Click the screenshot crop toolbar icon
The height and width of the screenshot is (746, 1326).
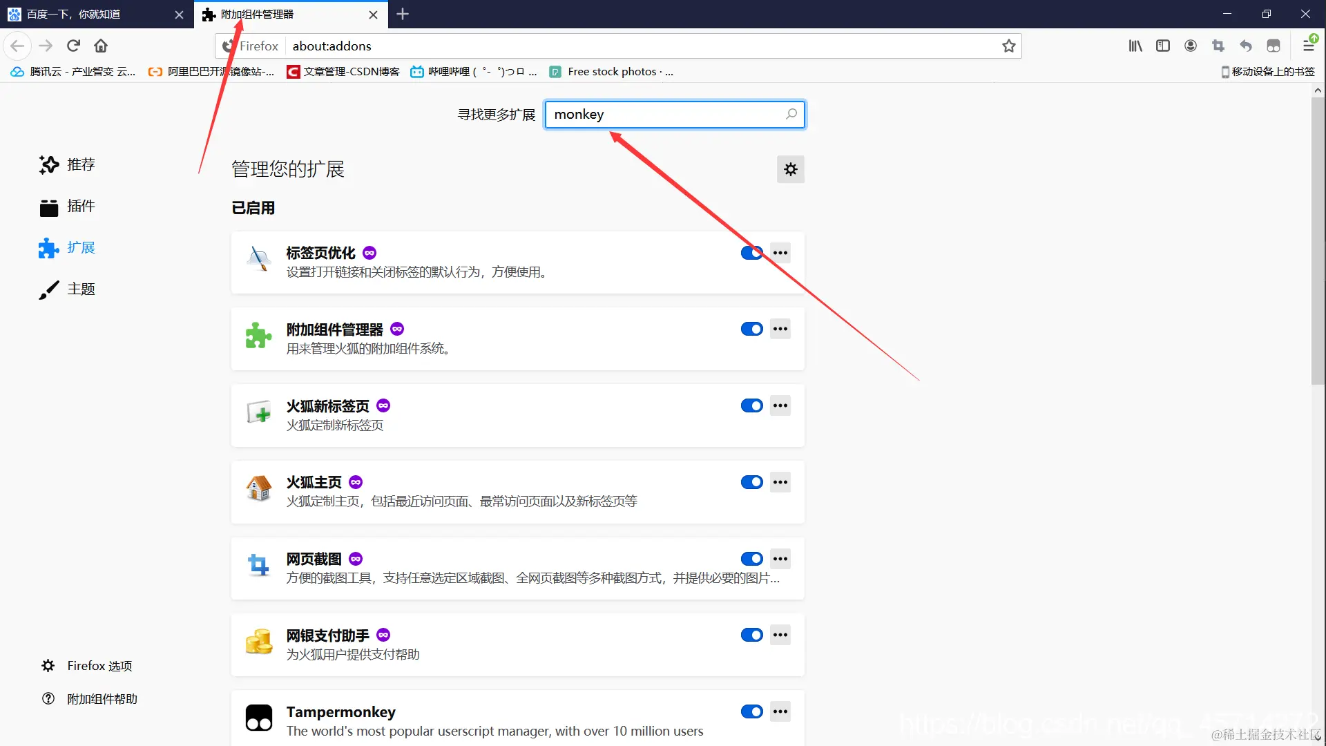coord(1218,46)
